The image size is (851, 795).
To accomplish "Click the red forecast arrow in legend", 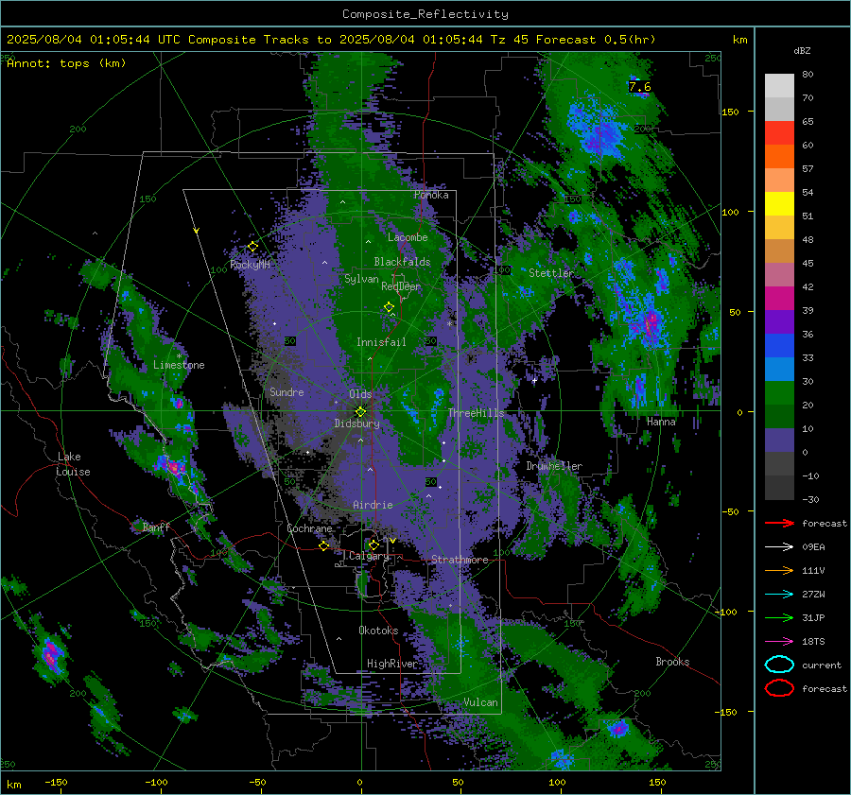I will click(x=779, y=523).
